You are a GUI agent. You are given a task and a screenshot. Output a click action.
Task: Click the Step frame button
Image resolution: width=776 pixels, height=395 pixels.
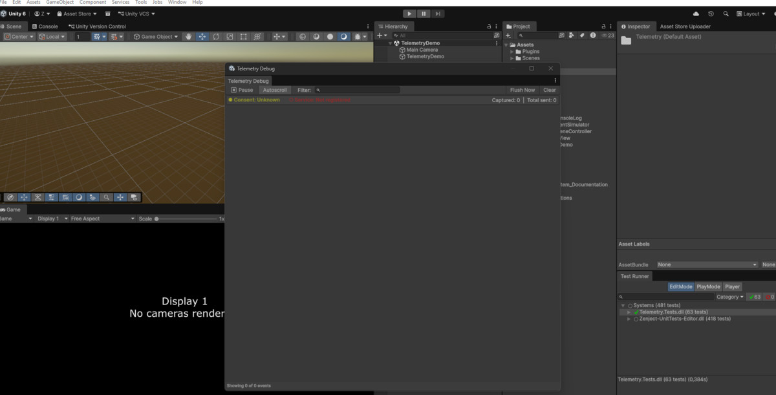point(438,14)
